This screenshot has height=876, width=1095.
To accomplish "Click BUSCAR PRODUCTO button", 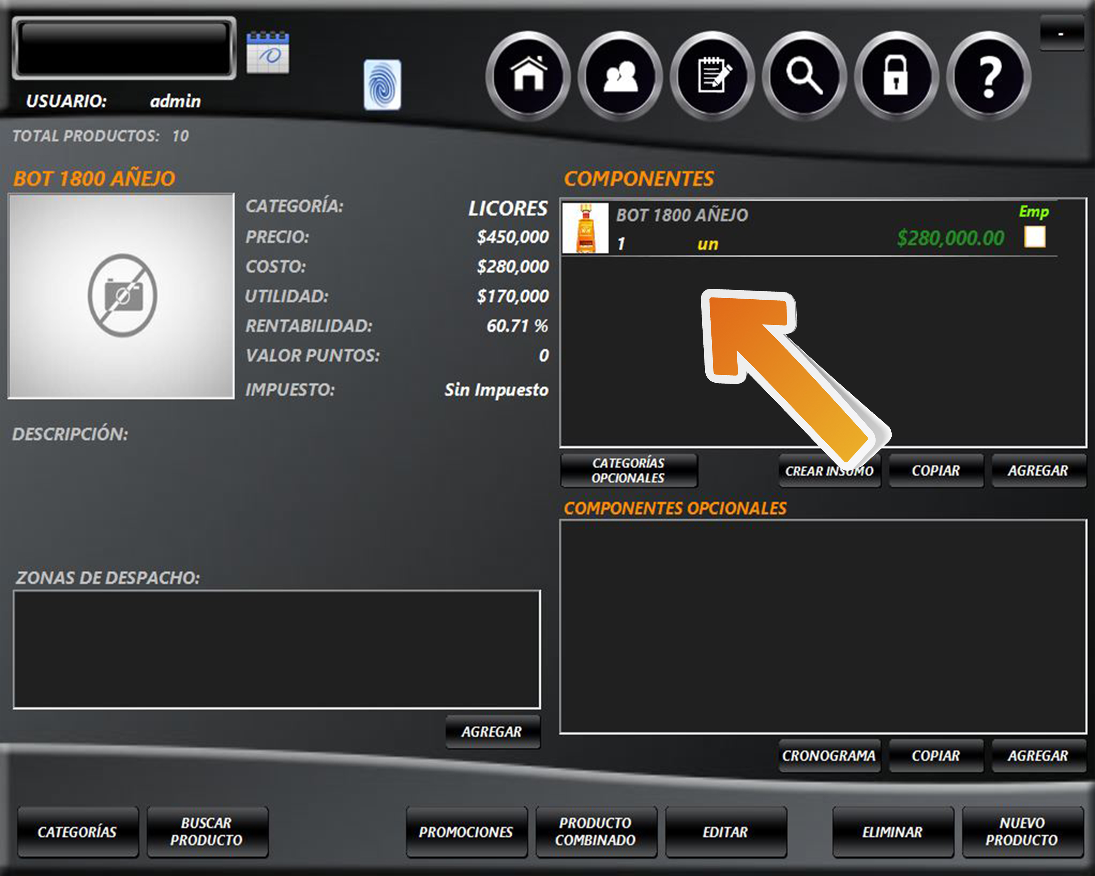I will click(x=207, y=832).
